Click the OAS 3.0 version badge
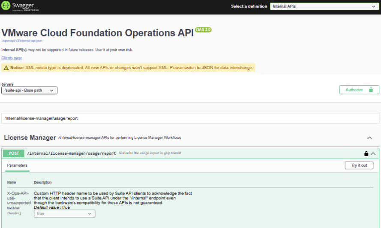 [x=204, y=30]
